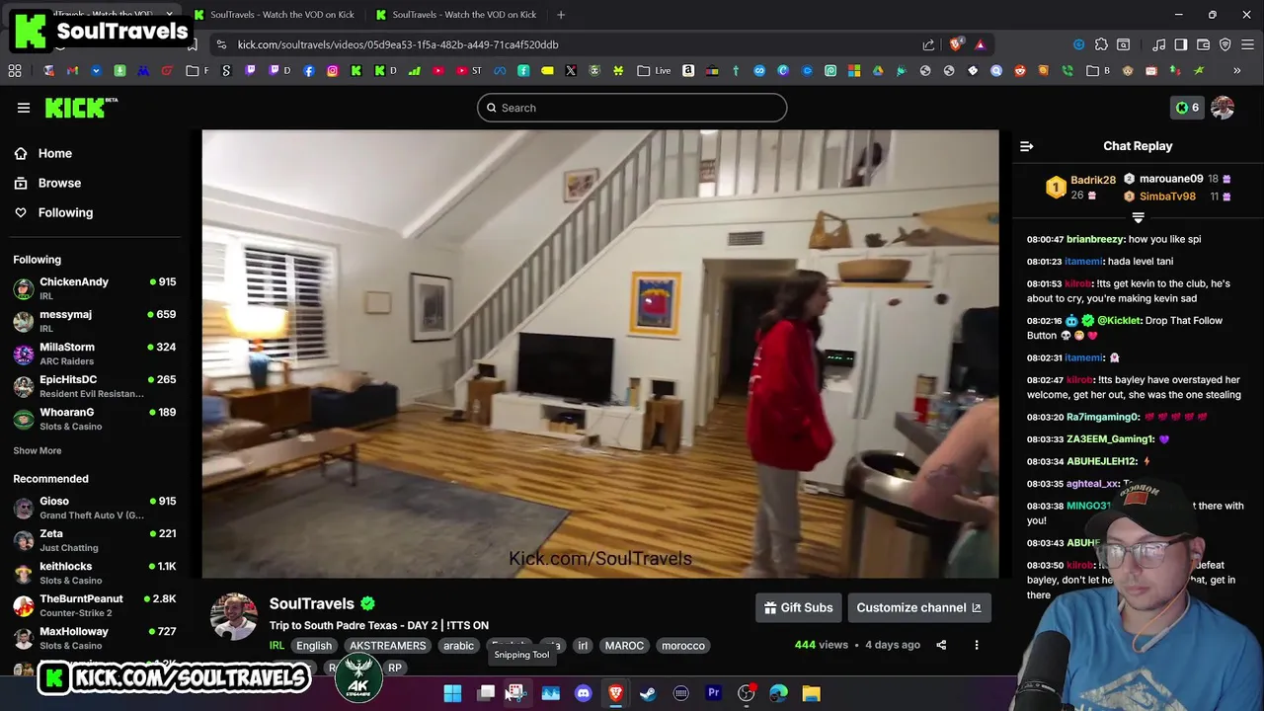This screenshot has width=1264, height=711.
Task: Open Microsoft Edge from the taskbar
Action: click(x=778, y=693)
